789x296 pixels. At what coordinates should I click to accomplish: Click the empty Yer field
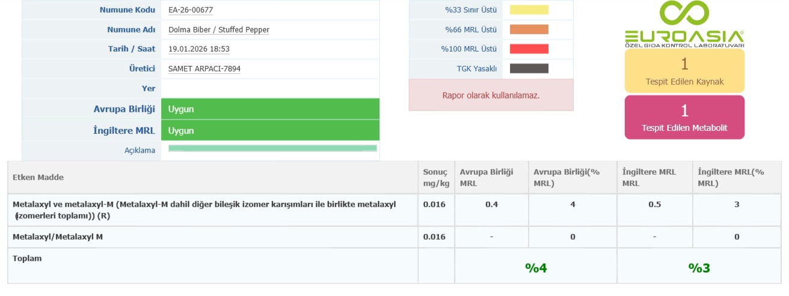coord(269,88)
